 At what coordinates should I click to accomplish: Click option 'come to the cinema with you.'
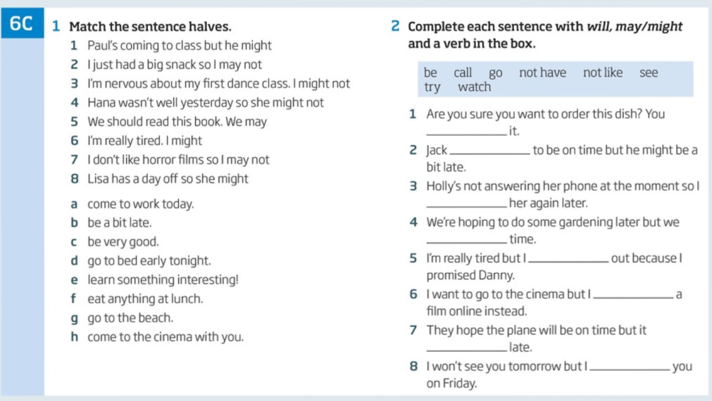click(x=165, y=336)
